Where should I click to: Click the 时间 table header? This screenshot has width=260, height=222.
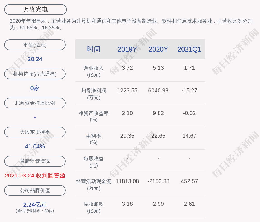[94, 49]
